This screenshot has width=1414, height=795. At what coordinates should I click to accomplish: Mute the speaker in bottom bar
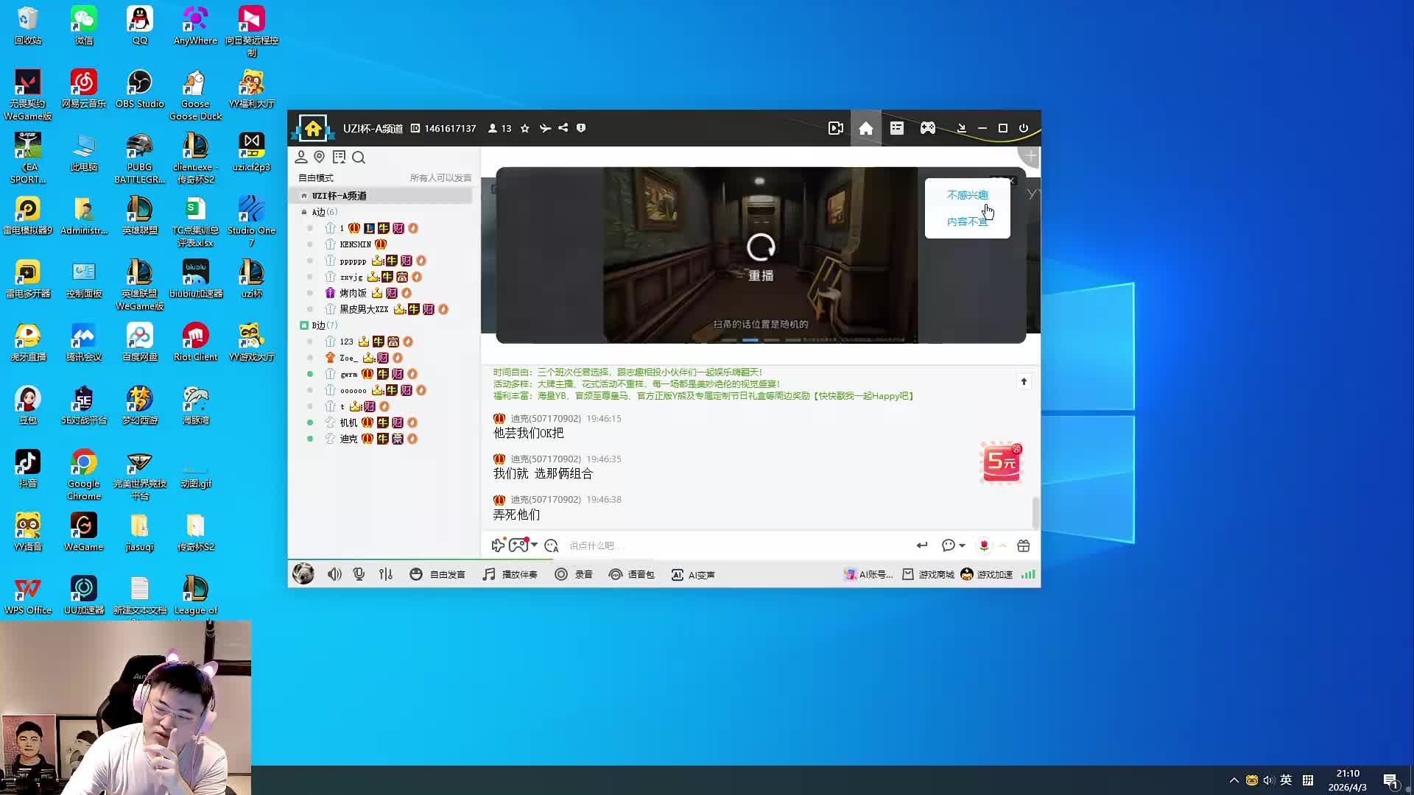coord(334,575)
